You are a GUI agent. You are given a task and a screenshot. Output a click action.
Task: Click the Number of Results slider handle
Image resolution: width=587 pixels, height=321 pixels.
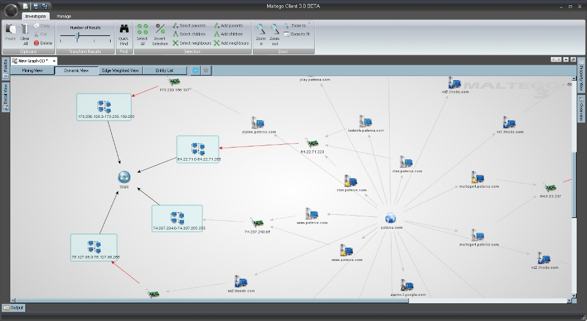click(77, 35)
